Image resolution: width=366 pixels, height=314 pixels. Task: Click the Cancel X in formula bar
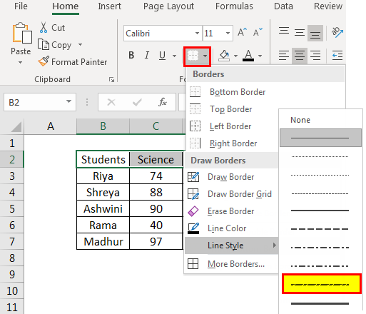[x=111, y=102]
